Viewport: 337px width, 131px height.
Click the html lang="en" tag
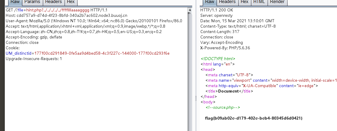click(x=218, y=64)
